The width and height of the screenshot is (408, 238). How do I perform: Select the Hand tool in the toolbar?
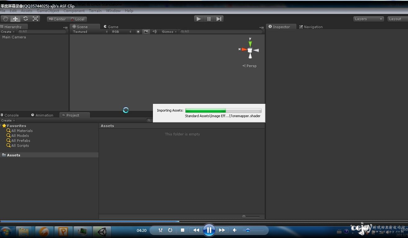tap(5, 19)
